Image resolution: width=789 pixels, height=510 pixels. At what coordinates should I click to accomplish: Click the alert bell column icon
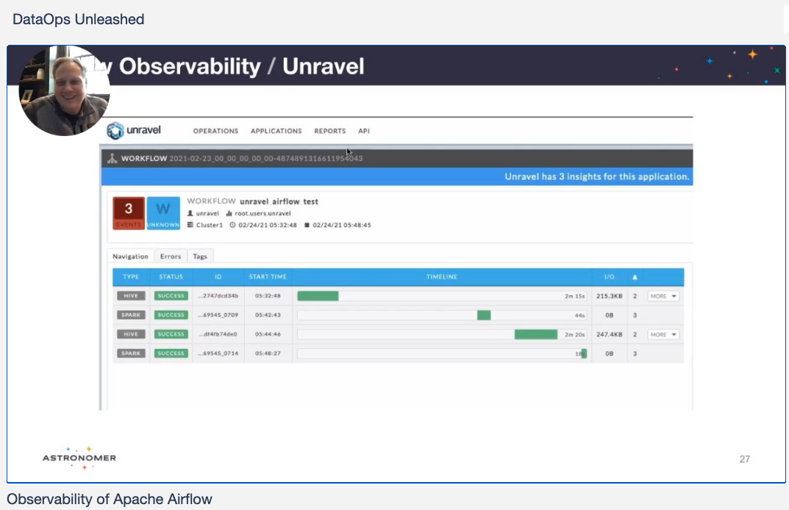pyautogui.click(x=635, y=277)
